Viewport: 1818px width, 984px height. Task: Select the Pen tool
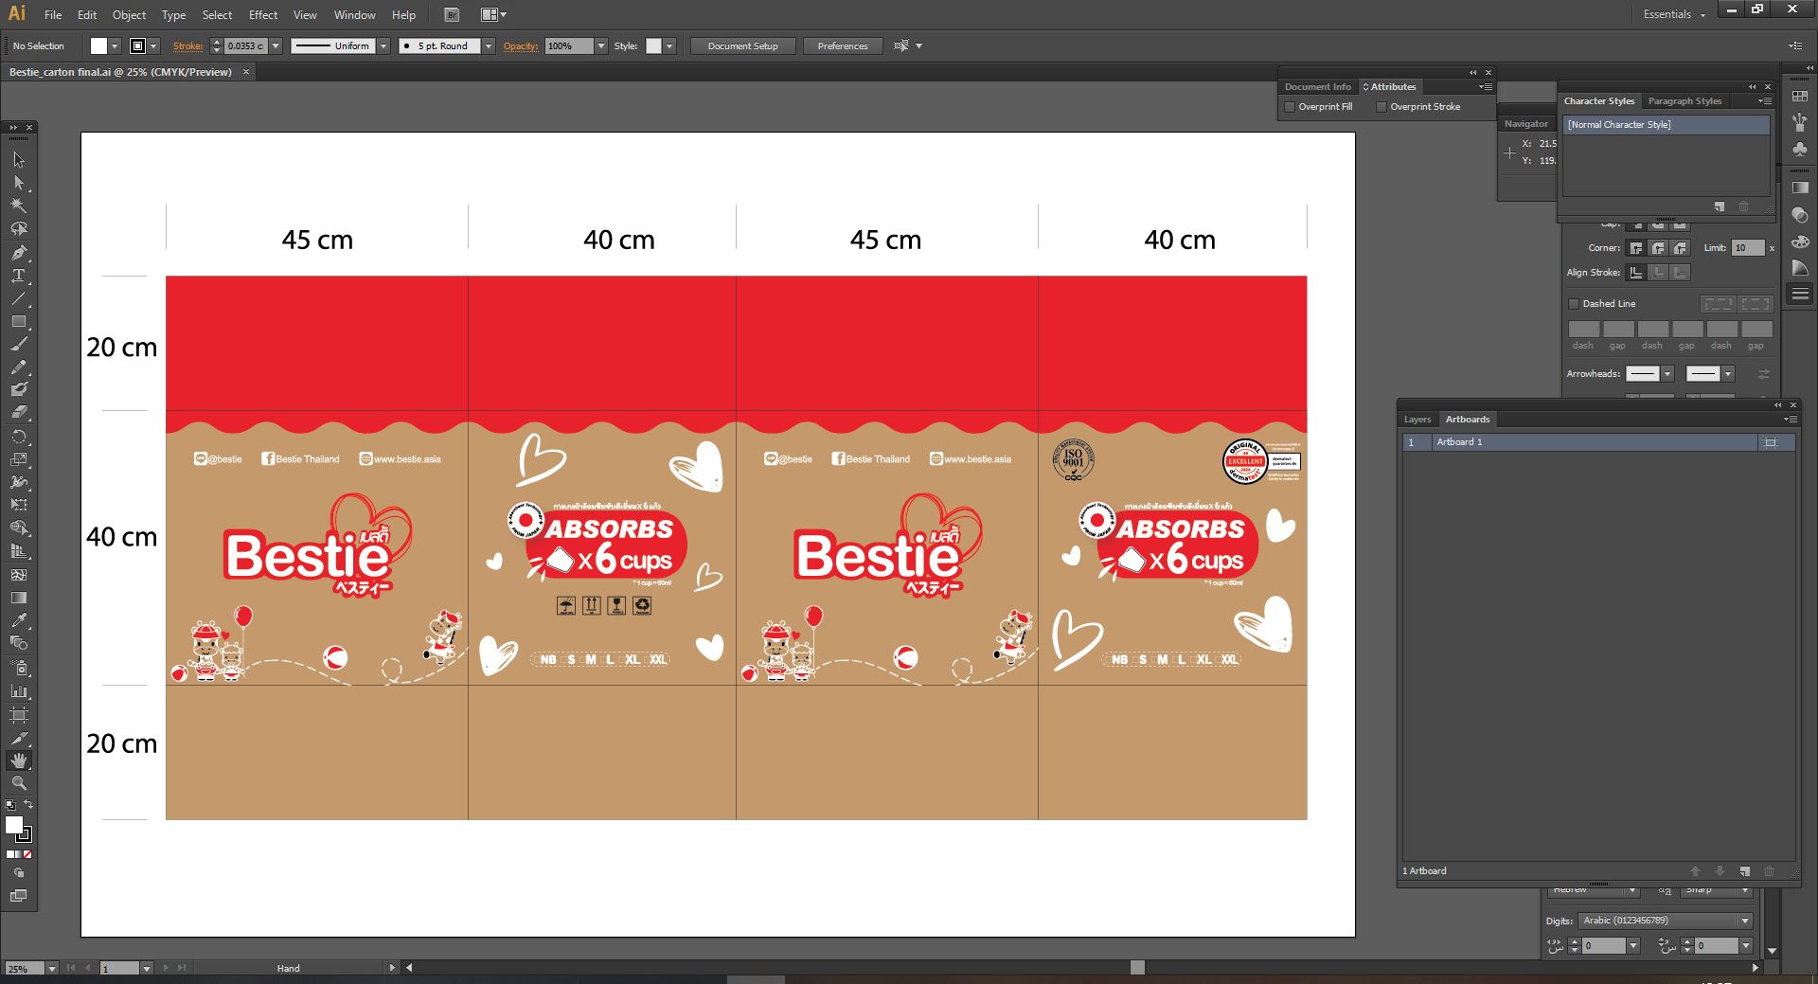tap(19, 252)
